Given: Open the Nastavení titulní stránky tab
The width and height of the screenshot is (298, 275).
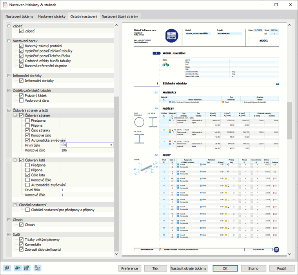Looking at the screenshot, I should 120,16.
